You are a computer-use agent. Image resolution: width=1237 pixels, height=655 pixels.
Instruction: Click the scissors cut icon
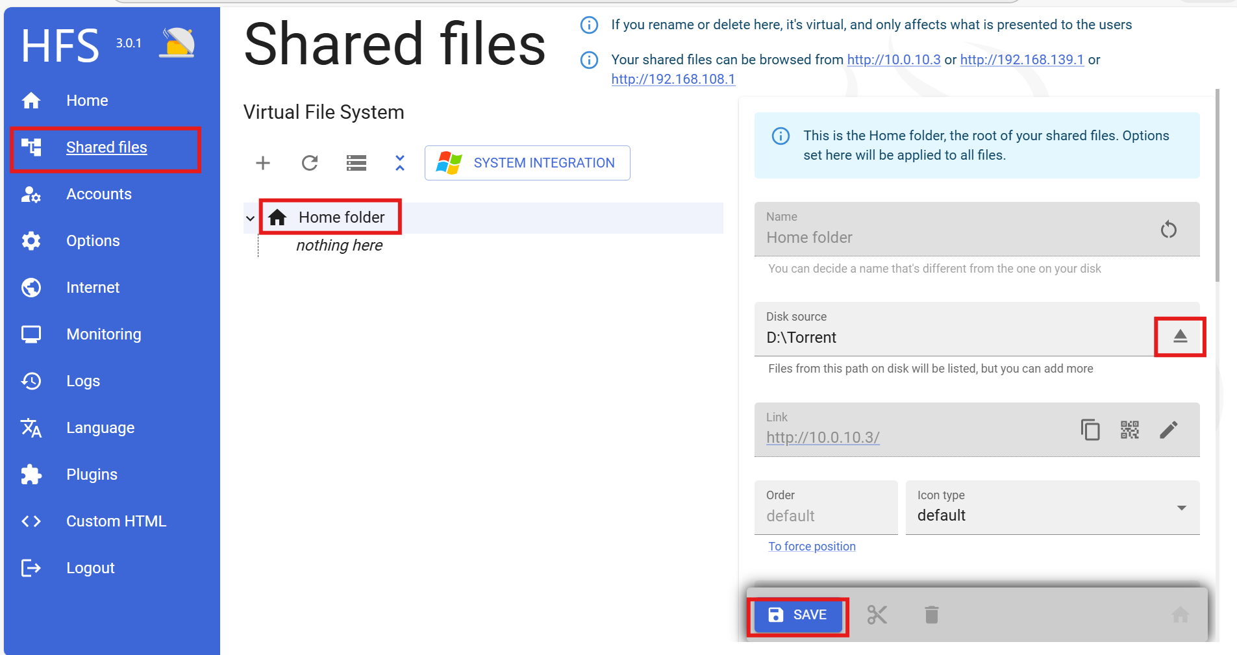(x=877, y=615)
